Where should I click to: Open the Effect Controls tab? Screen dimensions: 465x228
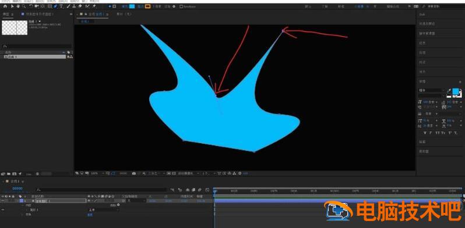click(x=37, y=14)
